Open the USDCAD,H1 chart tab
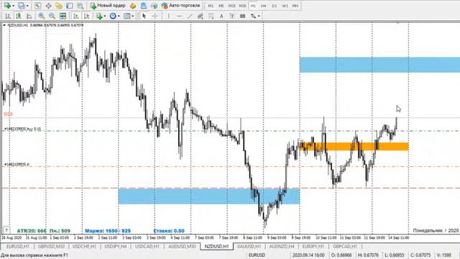Screen dimensions: 460x259 [147, 246]
